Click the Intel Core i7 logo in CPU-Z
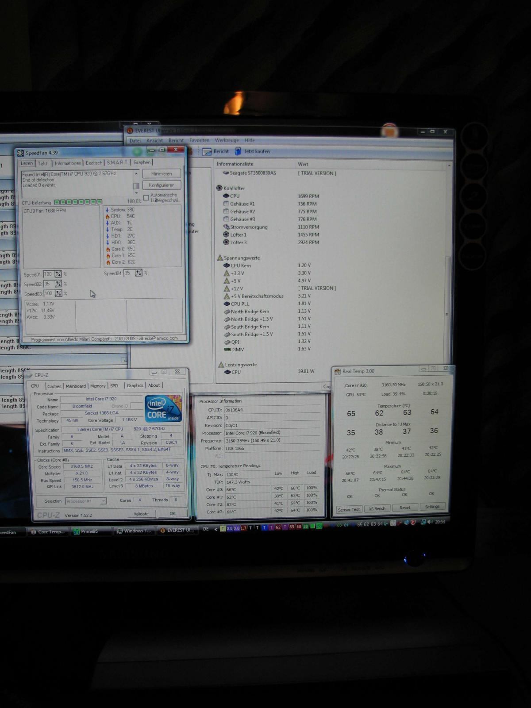This screenshot has height=708, width=531. (163, 408)
